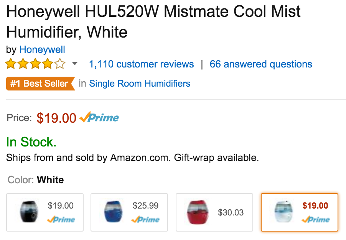
Task: Click the star rating icons
Action: click(35, 64)
